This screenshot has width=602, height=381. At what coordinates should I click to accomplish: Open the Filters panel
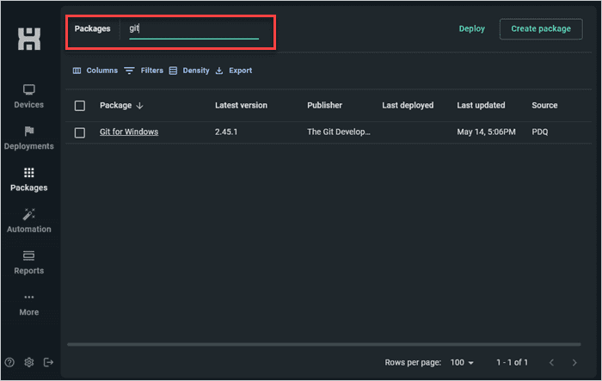[144, 71]
